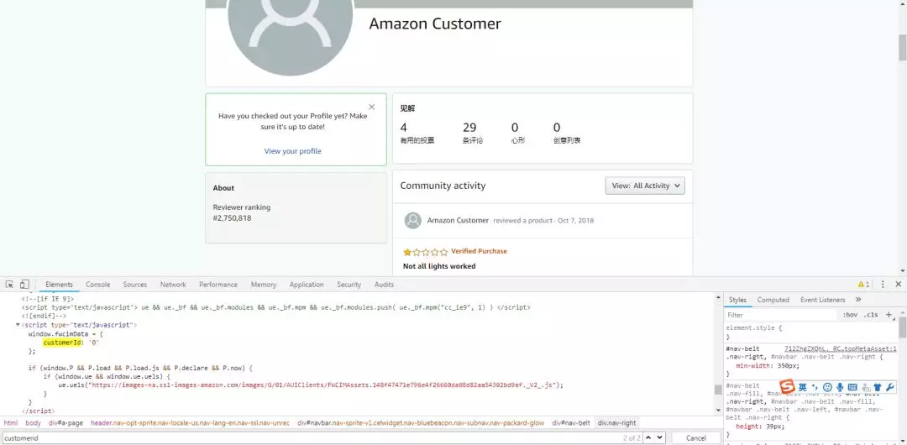The image size is (907, 445).
Task: Activate the inspect element picker icon
Action: tap(8, 285)
